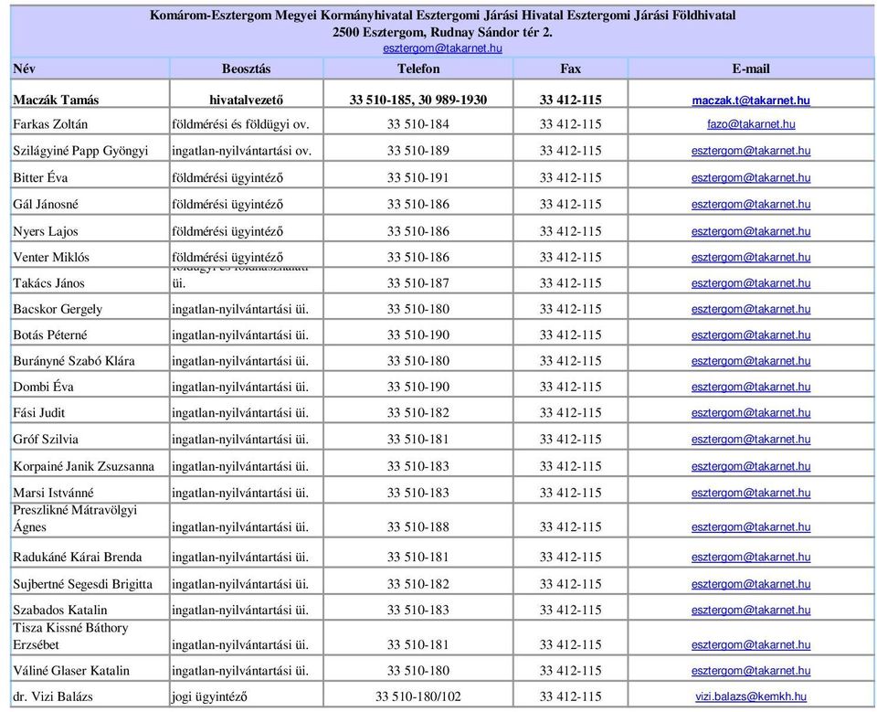Select the name Radukáné Kárai Brenda
Image resolution: width=877 pixels, height=712 pixels.
tap(77, 557)
